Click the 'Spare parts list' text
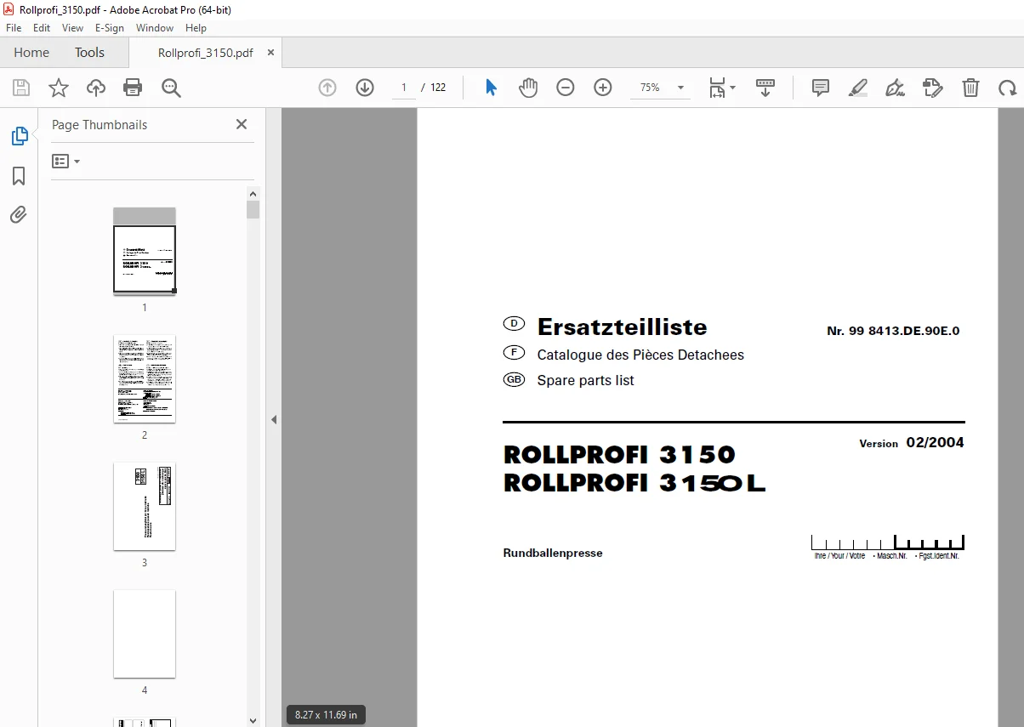The image size is (1024, 727). [x=585, y=380]
